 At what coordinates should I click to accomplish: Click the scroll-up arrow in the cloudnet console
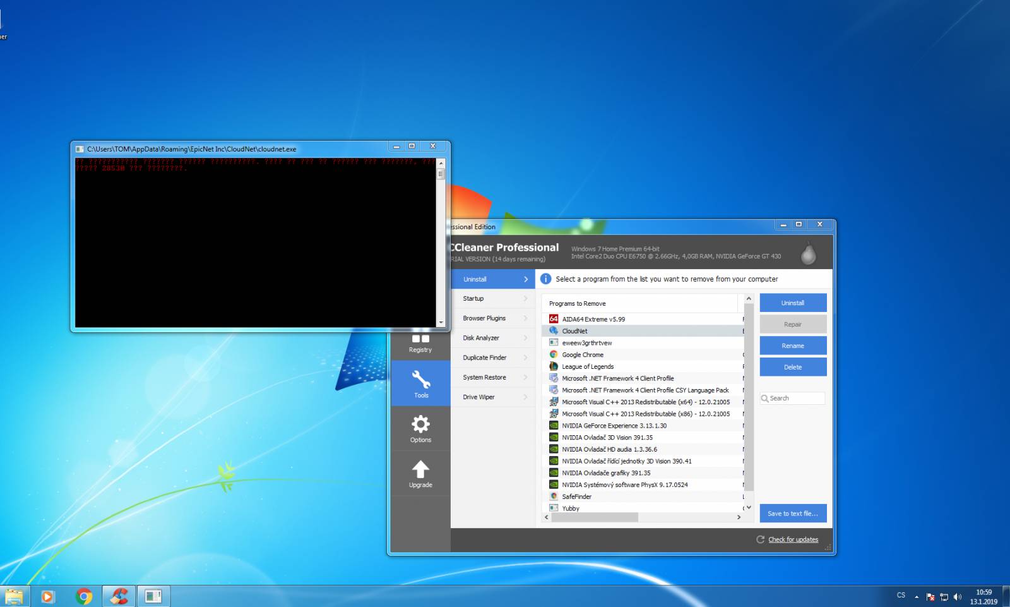coord(441,163)
